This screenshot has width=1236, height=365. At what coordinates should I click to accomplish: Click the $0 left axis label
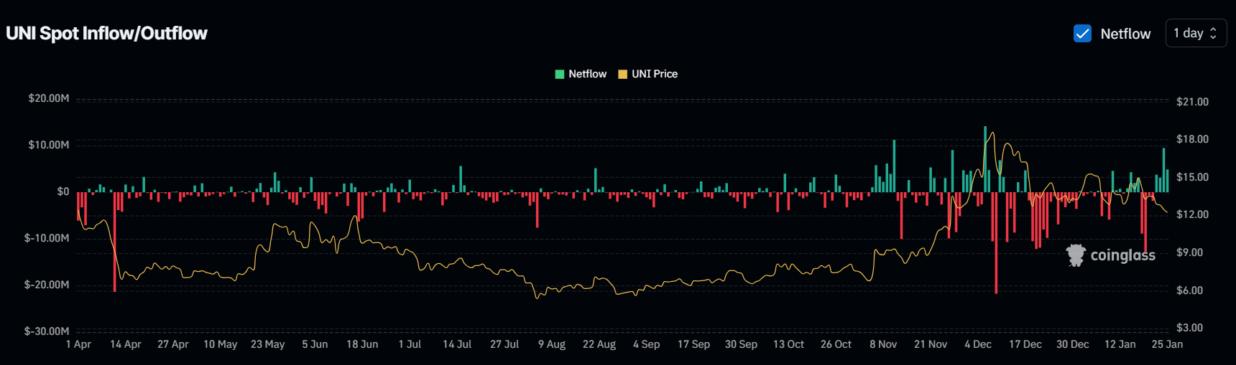(63, 191)
